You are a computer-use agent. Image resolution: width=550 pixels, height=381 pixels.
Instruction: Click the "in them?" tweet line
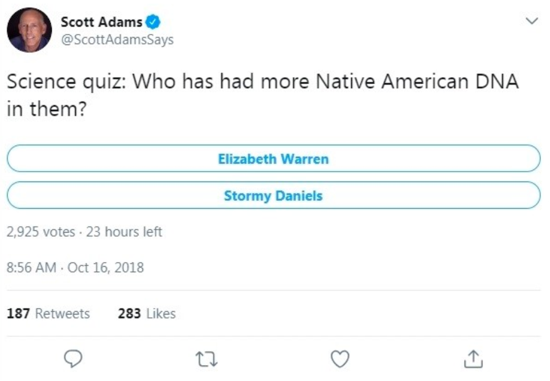(x=47, y=108)
